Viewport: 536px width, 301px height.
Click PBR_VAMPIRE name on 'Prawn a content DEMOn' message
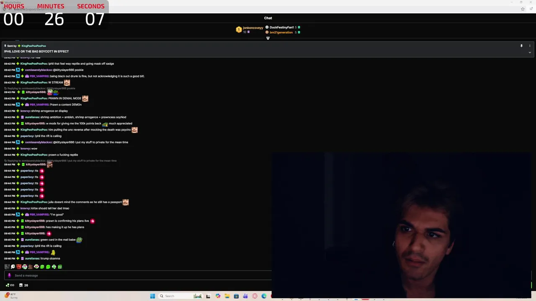click(39, 105)
